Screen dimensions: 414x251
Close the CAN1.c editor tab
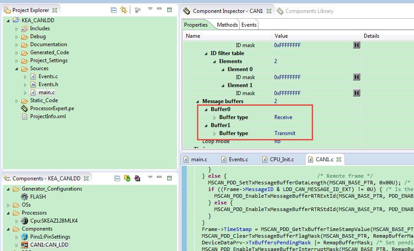[339, 159]
